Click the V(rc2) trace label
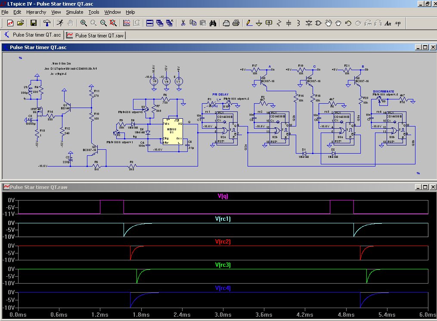 click(223, 242)
